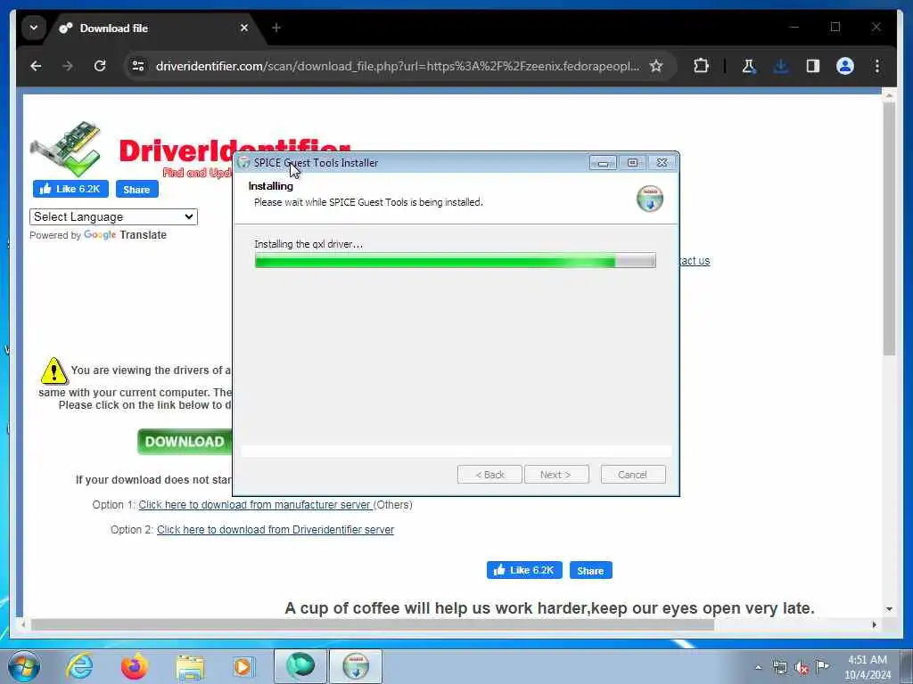
Task: Click the bottom Facebook Share button
Action: pos(590,571)
